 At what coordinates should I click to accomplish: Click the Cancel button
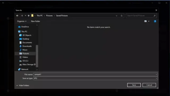(x=149, y=85)
